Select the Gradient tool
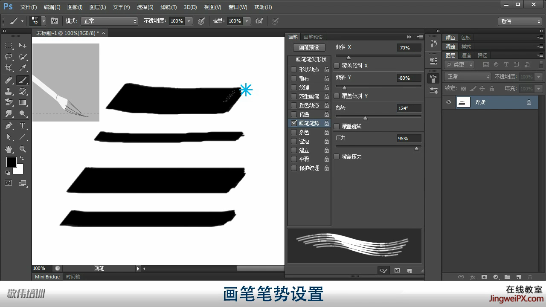 click(23, 102)
